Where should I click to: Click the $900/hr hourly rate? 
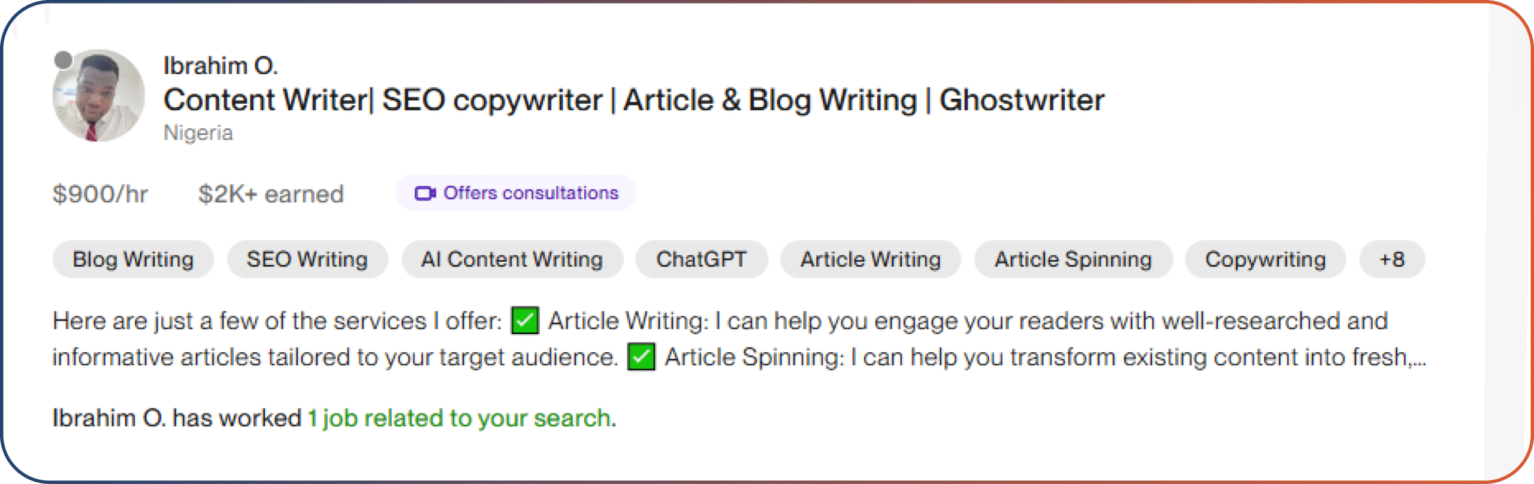pyautogui.click(x=100, y=194)
